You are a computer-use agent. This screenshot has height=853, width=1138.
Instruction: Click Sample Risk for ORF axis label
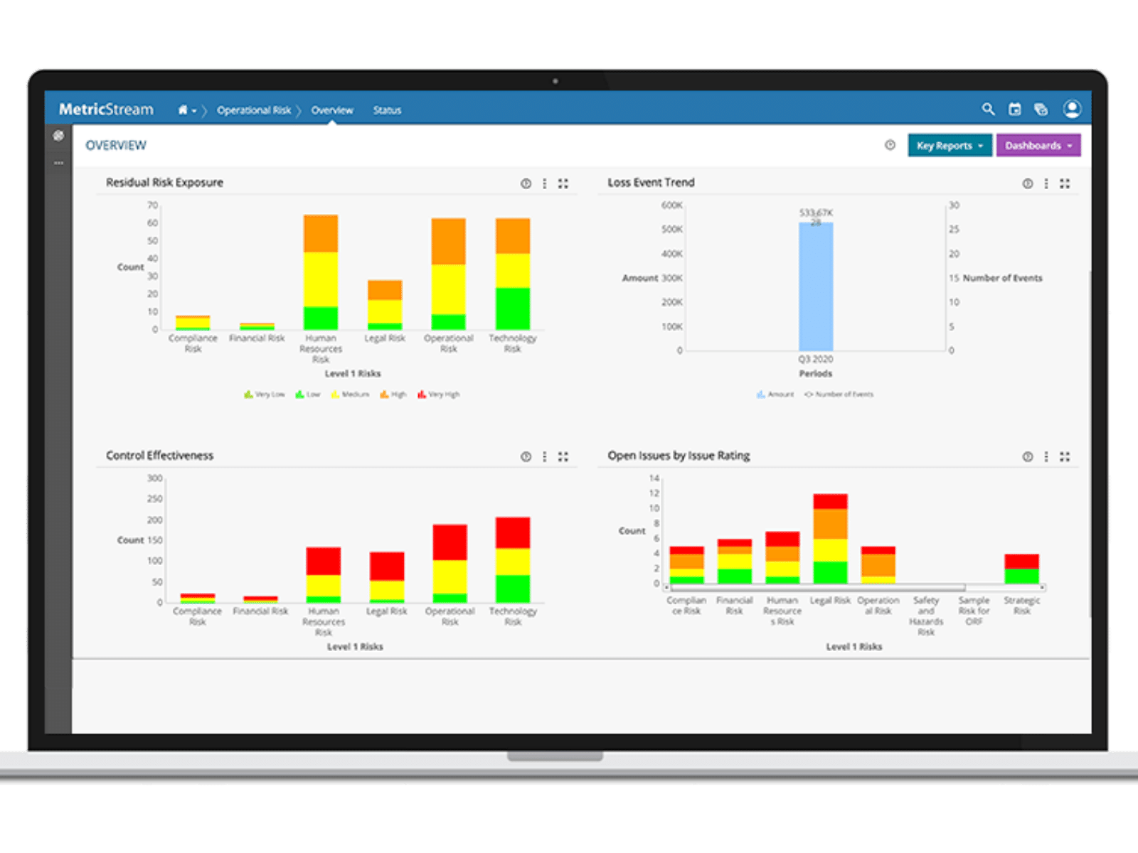(x=974, y=611)
